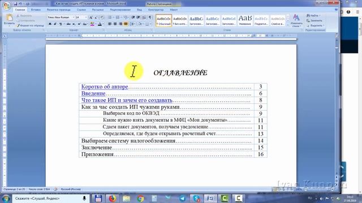Decrease font size with shrink font icon

[x=96, y=17]
